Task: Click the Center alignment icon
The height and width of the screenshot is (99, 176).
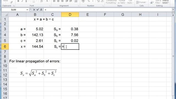Action: (58, 1)
